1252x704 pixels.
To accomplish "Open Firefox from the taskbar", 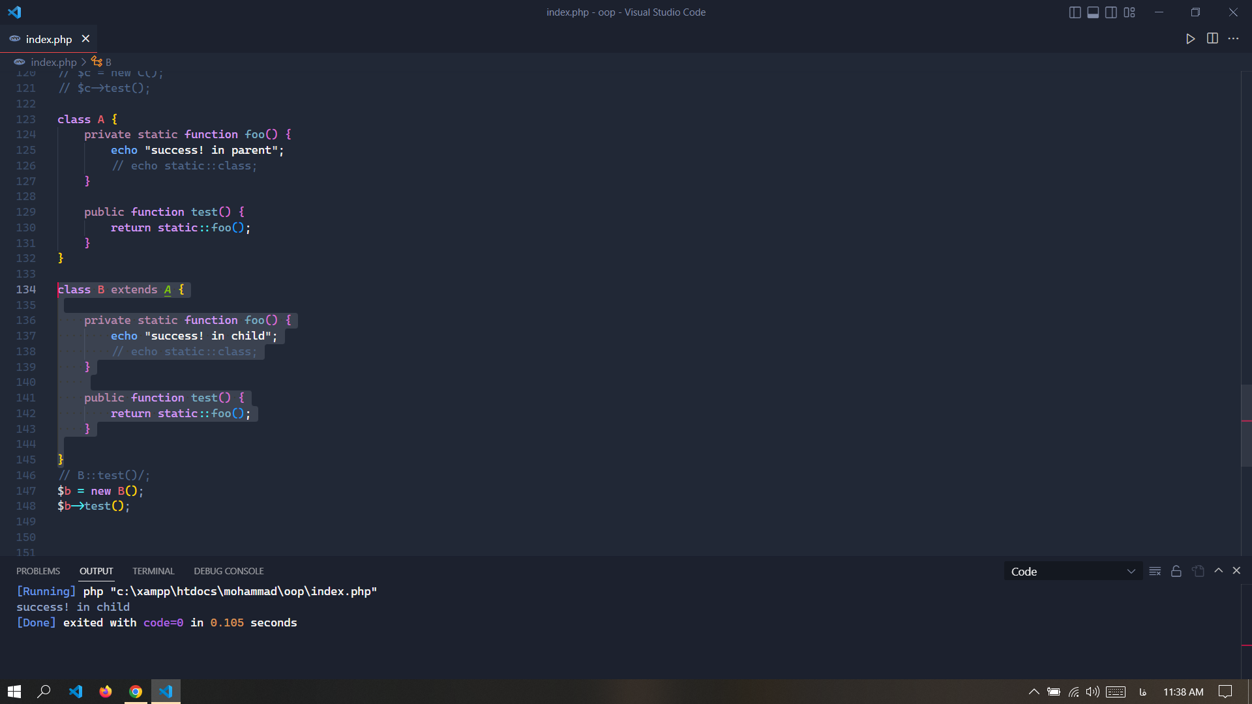I will click(106, 692).
